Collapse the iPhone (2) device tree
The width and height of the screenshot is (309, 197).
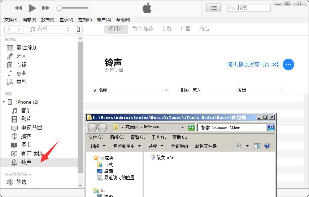(4, 102)
